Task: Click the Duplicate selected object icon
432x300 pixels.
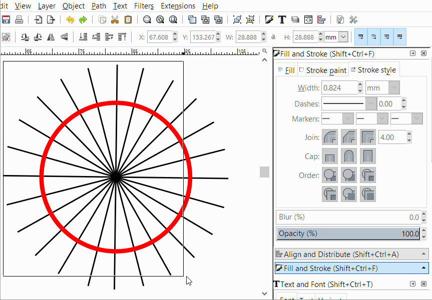Action: 193,19
